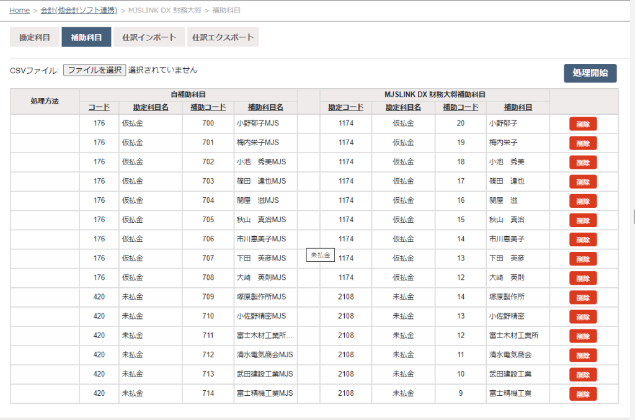
Task: Click the 秋山 真治MJS cell
Action: (265, 220)
